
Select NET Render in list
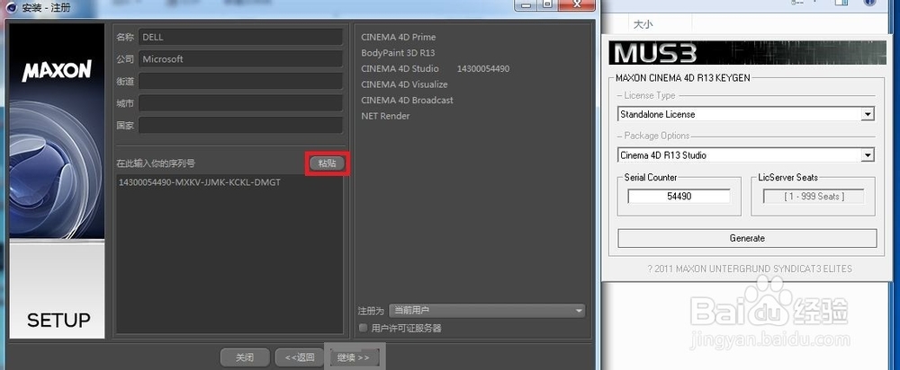pos(385,116)
